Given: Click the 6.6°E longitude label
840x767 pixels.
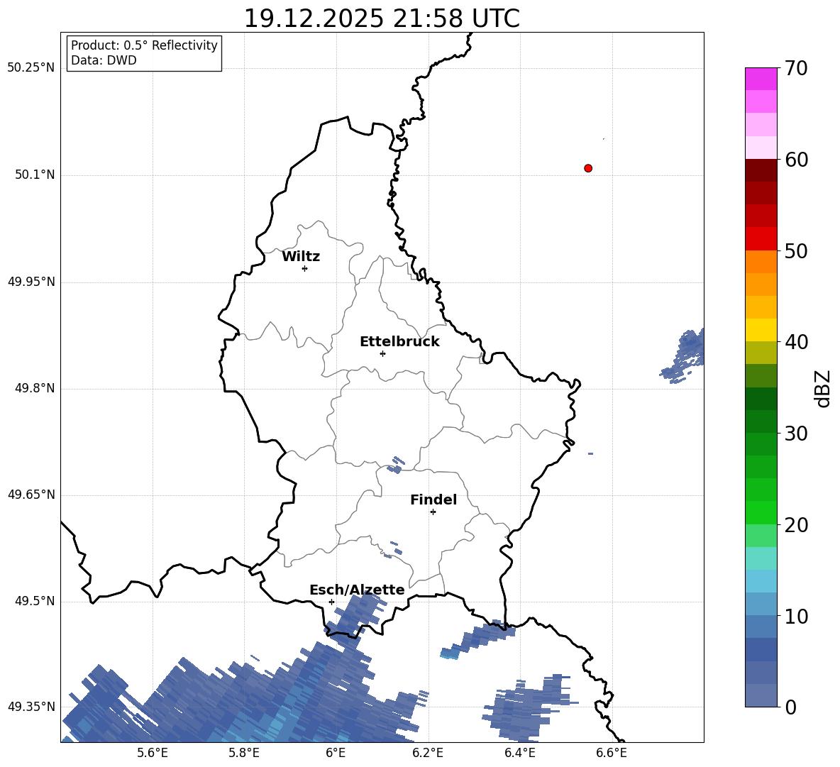Looking at the screenshot, I should click(612, 754).
